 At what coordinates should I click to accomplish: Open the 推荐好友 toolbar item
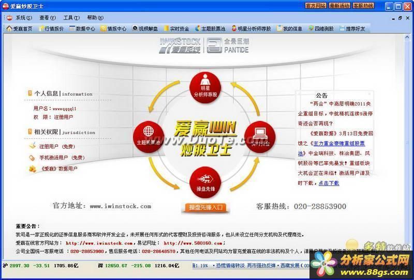(x=352, y=28)
